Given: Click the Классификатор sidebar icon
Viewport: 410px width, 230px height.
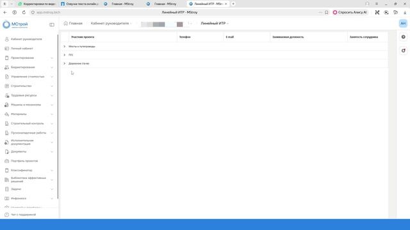Looking at the screenshot, I should (7, 171).
